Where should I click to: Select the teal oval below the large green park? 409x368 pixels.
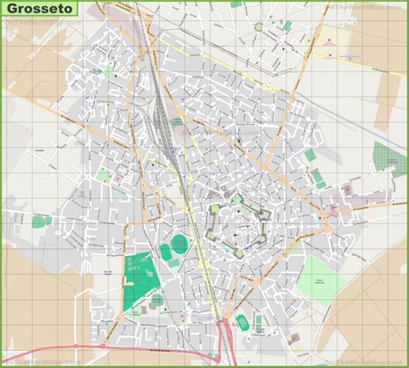(157, 300)
